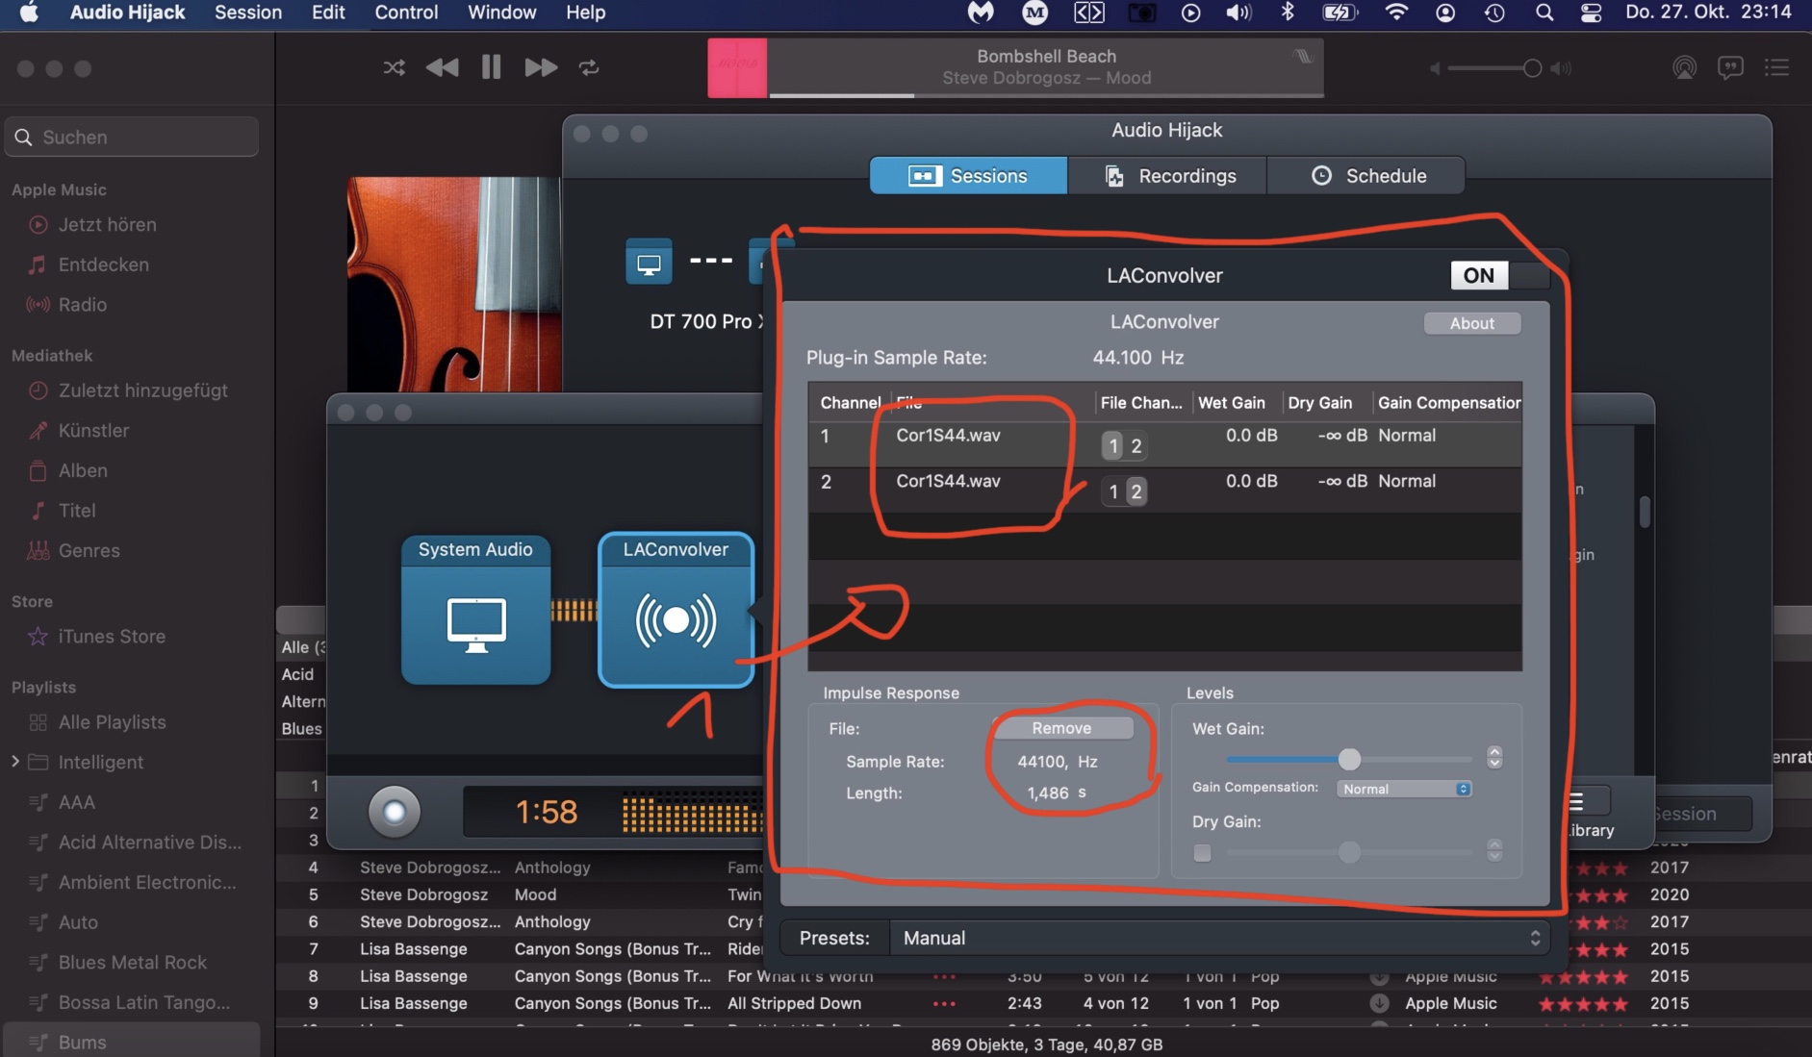
Task: Toggle repeat mode in Music
Action: pyautogui.click(x=589, y=67)
